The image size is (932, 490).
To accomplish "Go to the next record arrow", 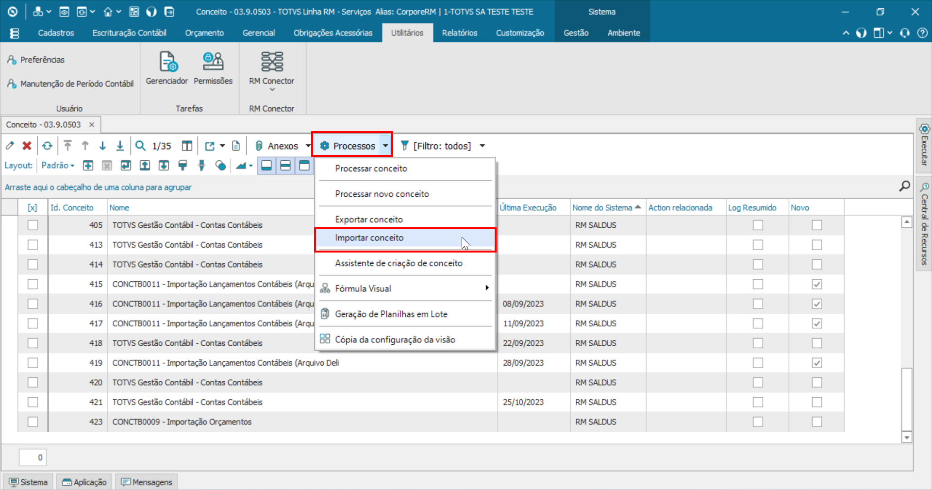I will pyautogui.click(x=102, y=146).
